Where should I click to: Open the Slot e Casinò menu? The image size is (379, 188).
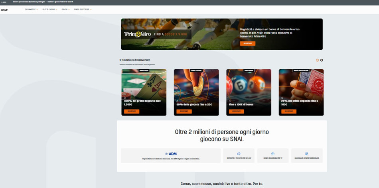[x=49, y=10]
